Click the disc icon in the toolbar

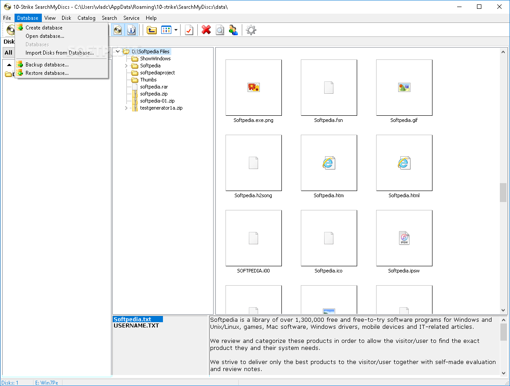[x=118, y=30]
